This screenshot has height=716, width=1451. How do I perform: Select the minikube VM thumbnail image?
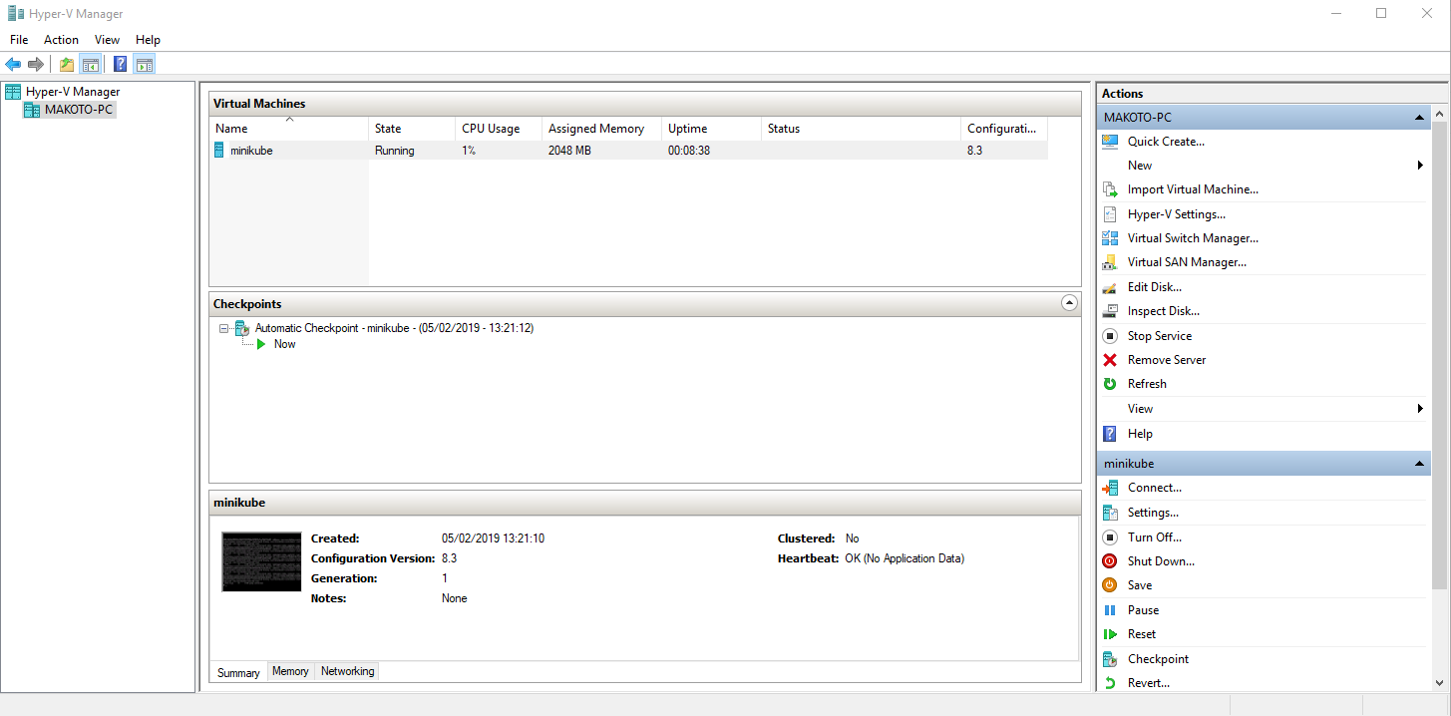(261, 561)
